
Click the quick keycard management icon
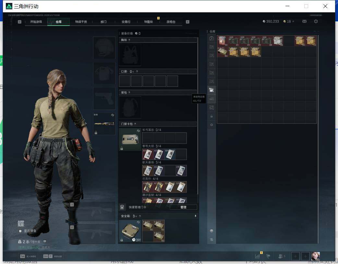pos(122,207)
